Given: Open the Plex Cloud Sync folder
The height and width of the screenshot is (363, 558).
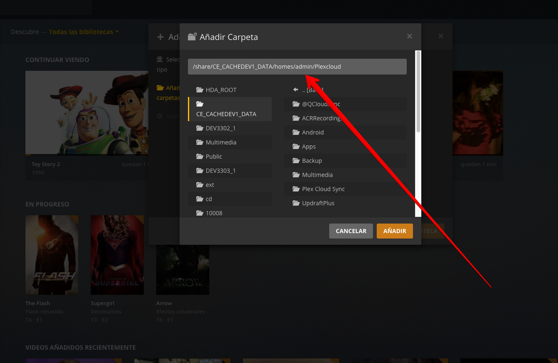Looking at the screenshot, I should pyautogui.click(x=345, y=189).
